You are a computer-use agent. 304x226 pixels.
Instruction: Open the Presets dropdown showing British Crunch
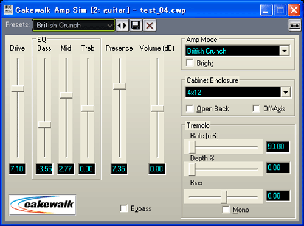[74, 26]
